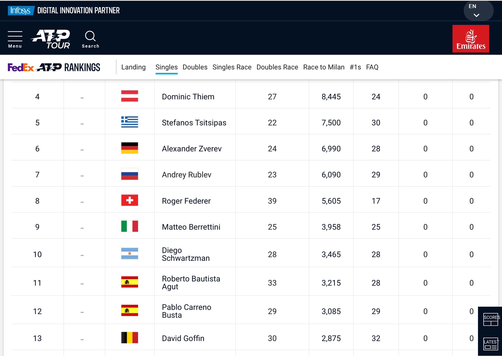Switch to the Singles Race tab
Viewport: 502px width, 356px height.
tap(232, 67)
